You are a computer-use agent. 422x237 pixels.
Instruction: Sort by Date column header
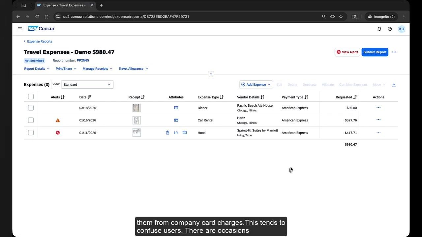tap(85, 97)
